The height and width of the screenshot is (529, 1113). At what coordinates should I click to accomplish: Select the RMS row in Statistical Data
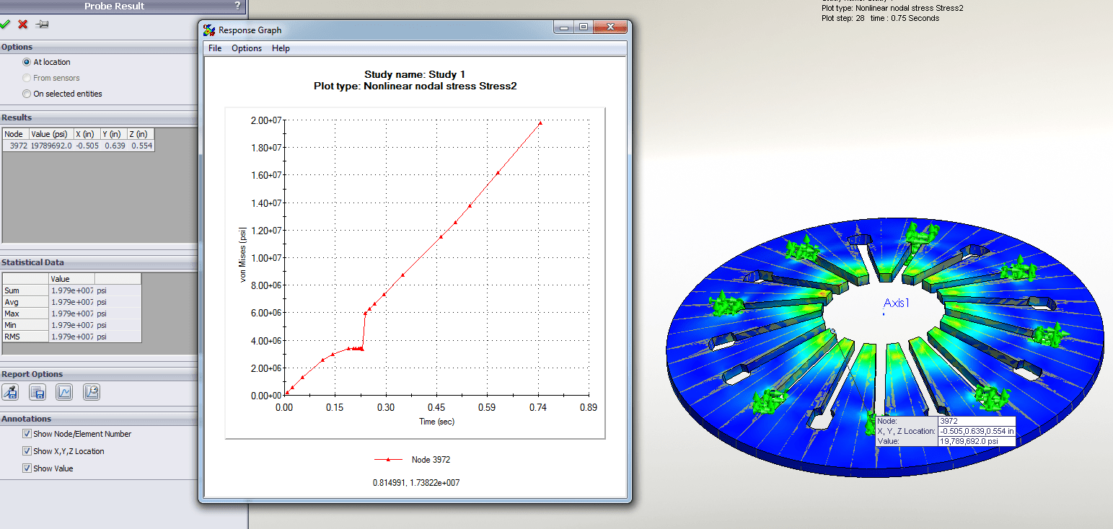pos(72,337)
